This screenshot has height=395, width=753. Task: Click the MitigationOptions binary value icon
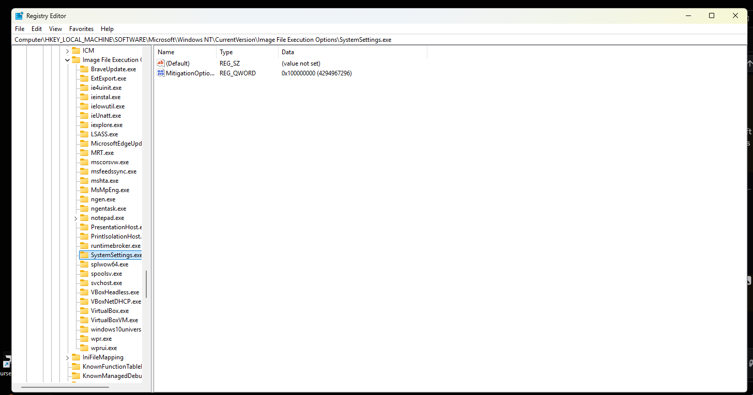tap(161, 73)
